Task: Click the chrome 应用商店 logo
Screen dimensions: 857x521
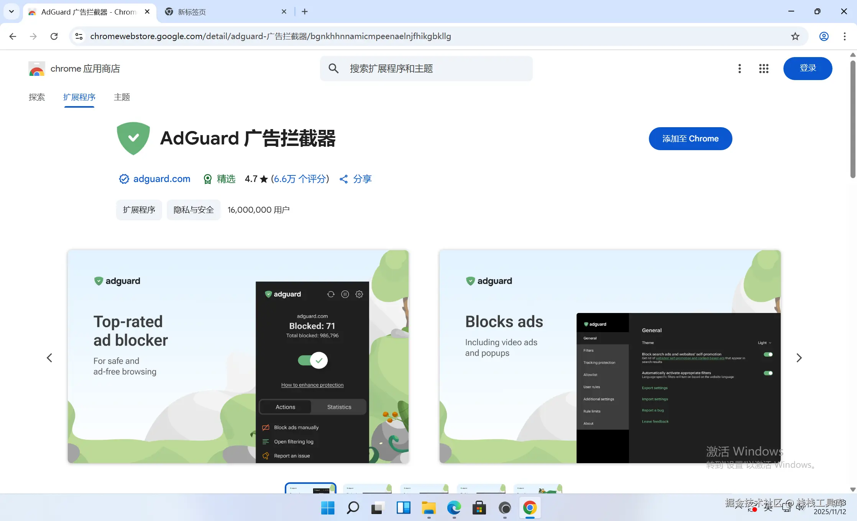Action: point(37,69)
